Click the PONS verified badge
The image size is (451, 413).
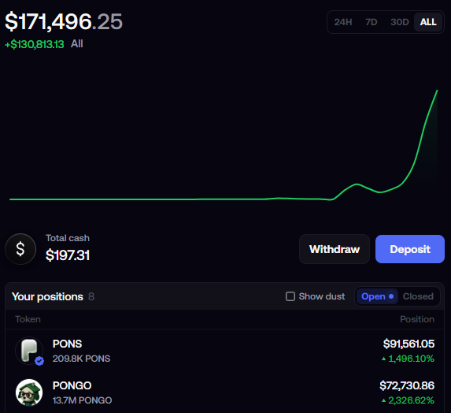click(39, 361)
